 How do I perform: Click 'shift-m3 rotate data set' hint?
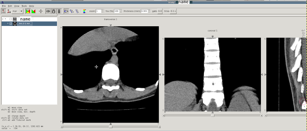pyautogui.click(x=15, y=118)
